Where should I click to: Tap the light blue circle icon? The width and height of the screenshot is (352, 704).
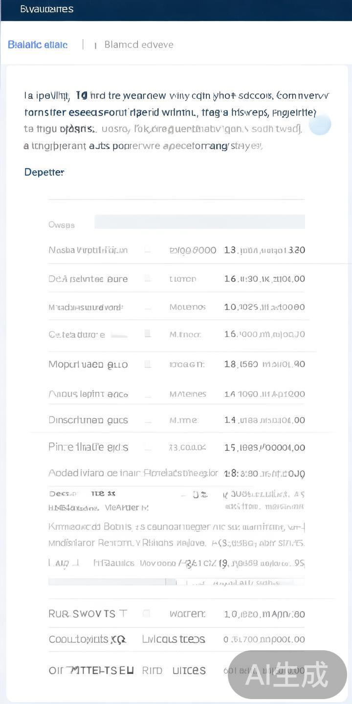(x=320, y=124)
